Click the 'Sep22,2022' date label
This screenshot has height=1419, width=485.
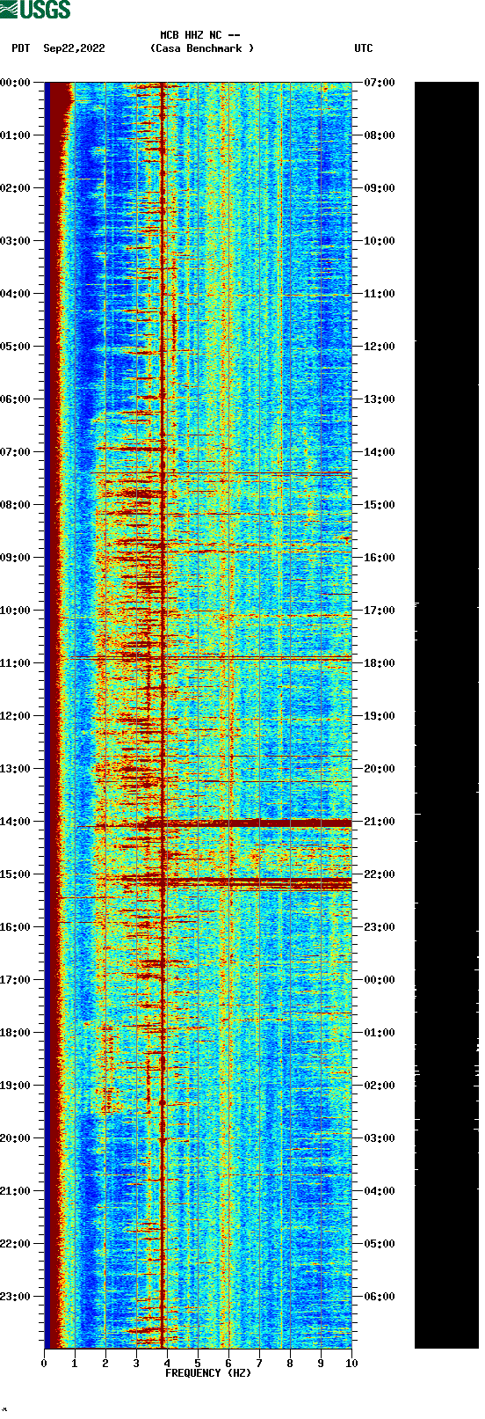[x=74, y=48]
